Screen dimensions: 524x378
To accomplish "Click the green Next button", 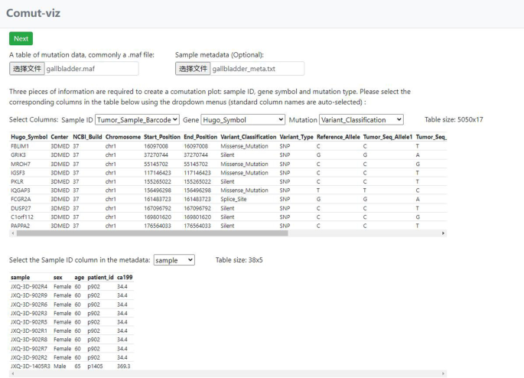I will click(21, 38).
